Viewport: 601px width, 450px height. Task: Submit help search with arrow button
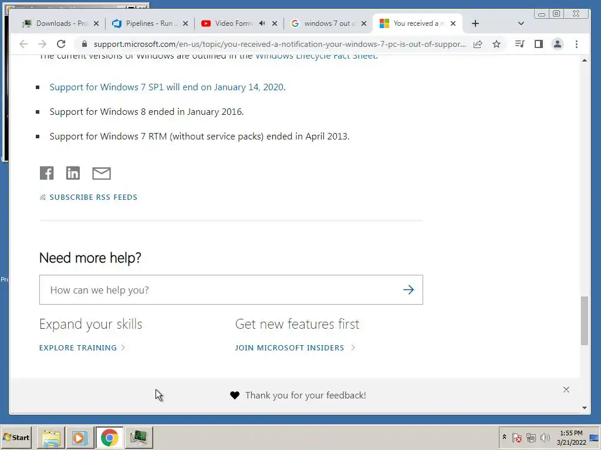point(408,289)
